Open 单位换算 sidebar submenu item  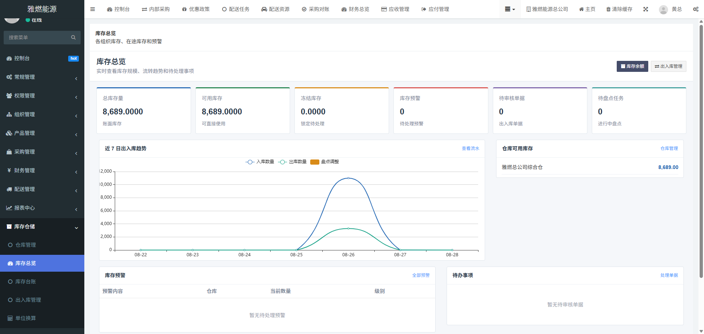pos(42,318)
